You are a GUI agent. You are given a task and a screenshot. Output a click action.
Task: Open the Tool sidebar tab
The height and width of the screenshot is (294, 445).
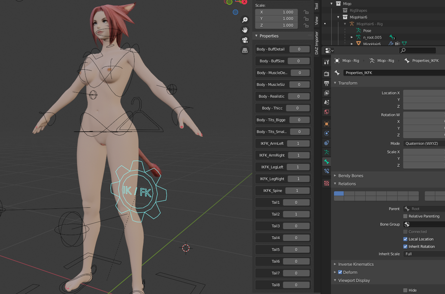pos(317,6)
